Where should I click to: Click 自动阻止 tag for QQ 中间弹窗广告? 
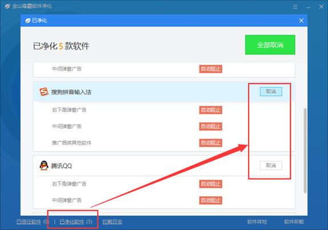pyautogui.click(x=211, y=200)
